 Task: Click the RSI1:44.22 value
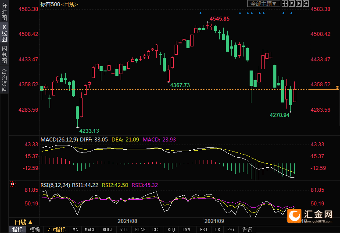(85, 185)
